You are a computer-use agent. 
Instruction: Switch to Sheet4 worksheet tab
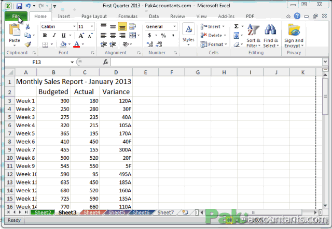click(92, 212)
